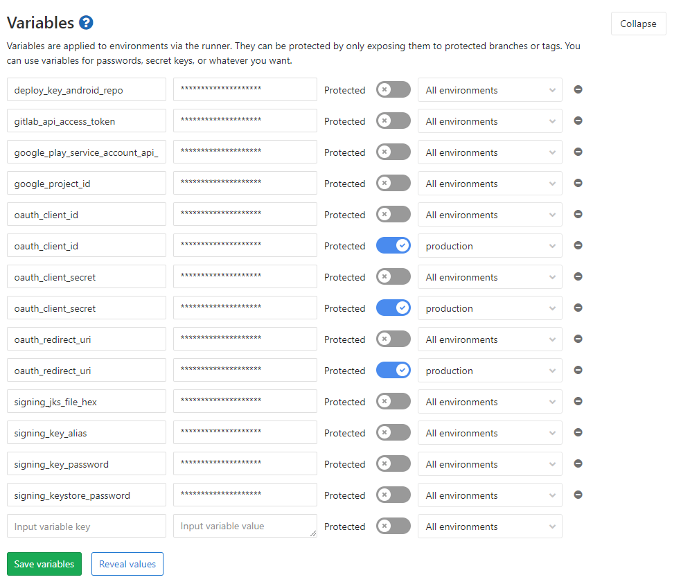Screen dimensions: 681x584
Task: Delete the google_project_id variable row
Action: 578,183
